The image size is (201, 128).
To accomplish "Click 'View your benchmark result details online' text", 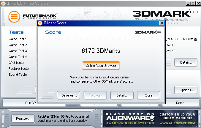I will coord(99,77).
